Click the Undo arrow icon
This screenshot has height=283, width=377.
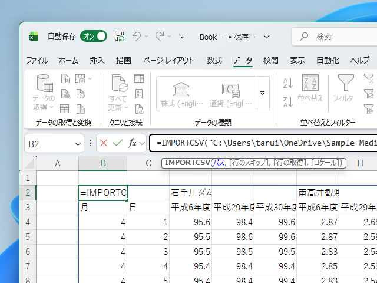[x=136, y=37]
